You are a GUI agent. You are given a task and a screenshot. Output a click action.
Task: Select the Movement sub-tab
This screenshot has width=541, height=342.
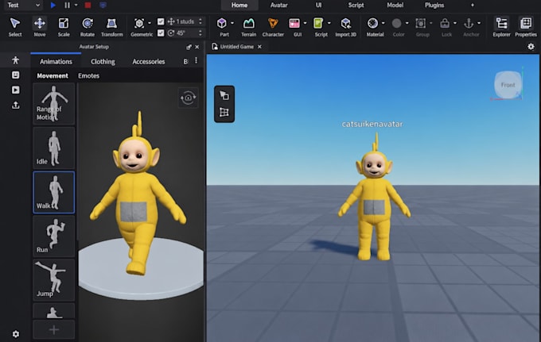[x=53, y=75]
